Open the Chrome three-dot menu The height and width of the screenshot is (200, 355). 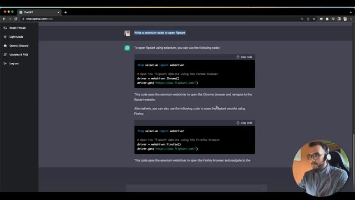click(x=351, y=19)
